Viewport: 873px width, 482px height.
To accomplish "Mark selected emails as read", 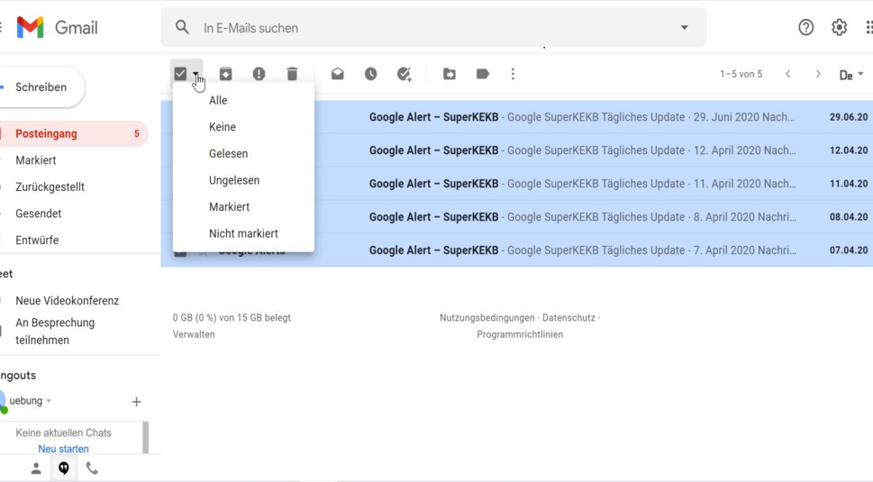I will coord(337,74).
